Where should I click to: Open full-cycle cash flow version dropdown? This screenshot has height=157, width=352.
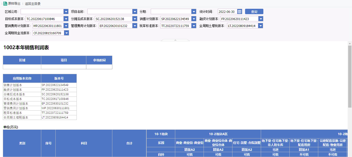pyautogui.click(x=66, y=33)
